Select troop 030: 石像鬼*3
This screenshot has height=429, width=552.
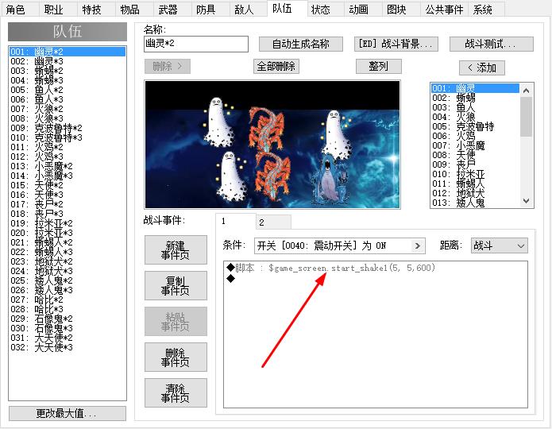pyautogui.click(x=68, y=328)
